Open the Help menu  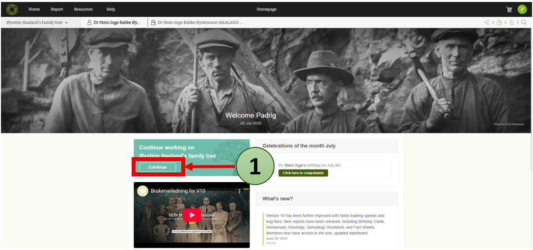tap(111, 9)
